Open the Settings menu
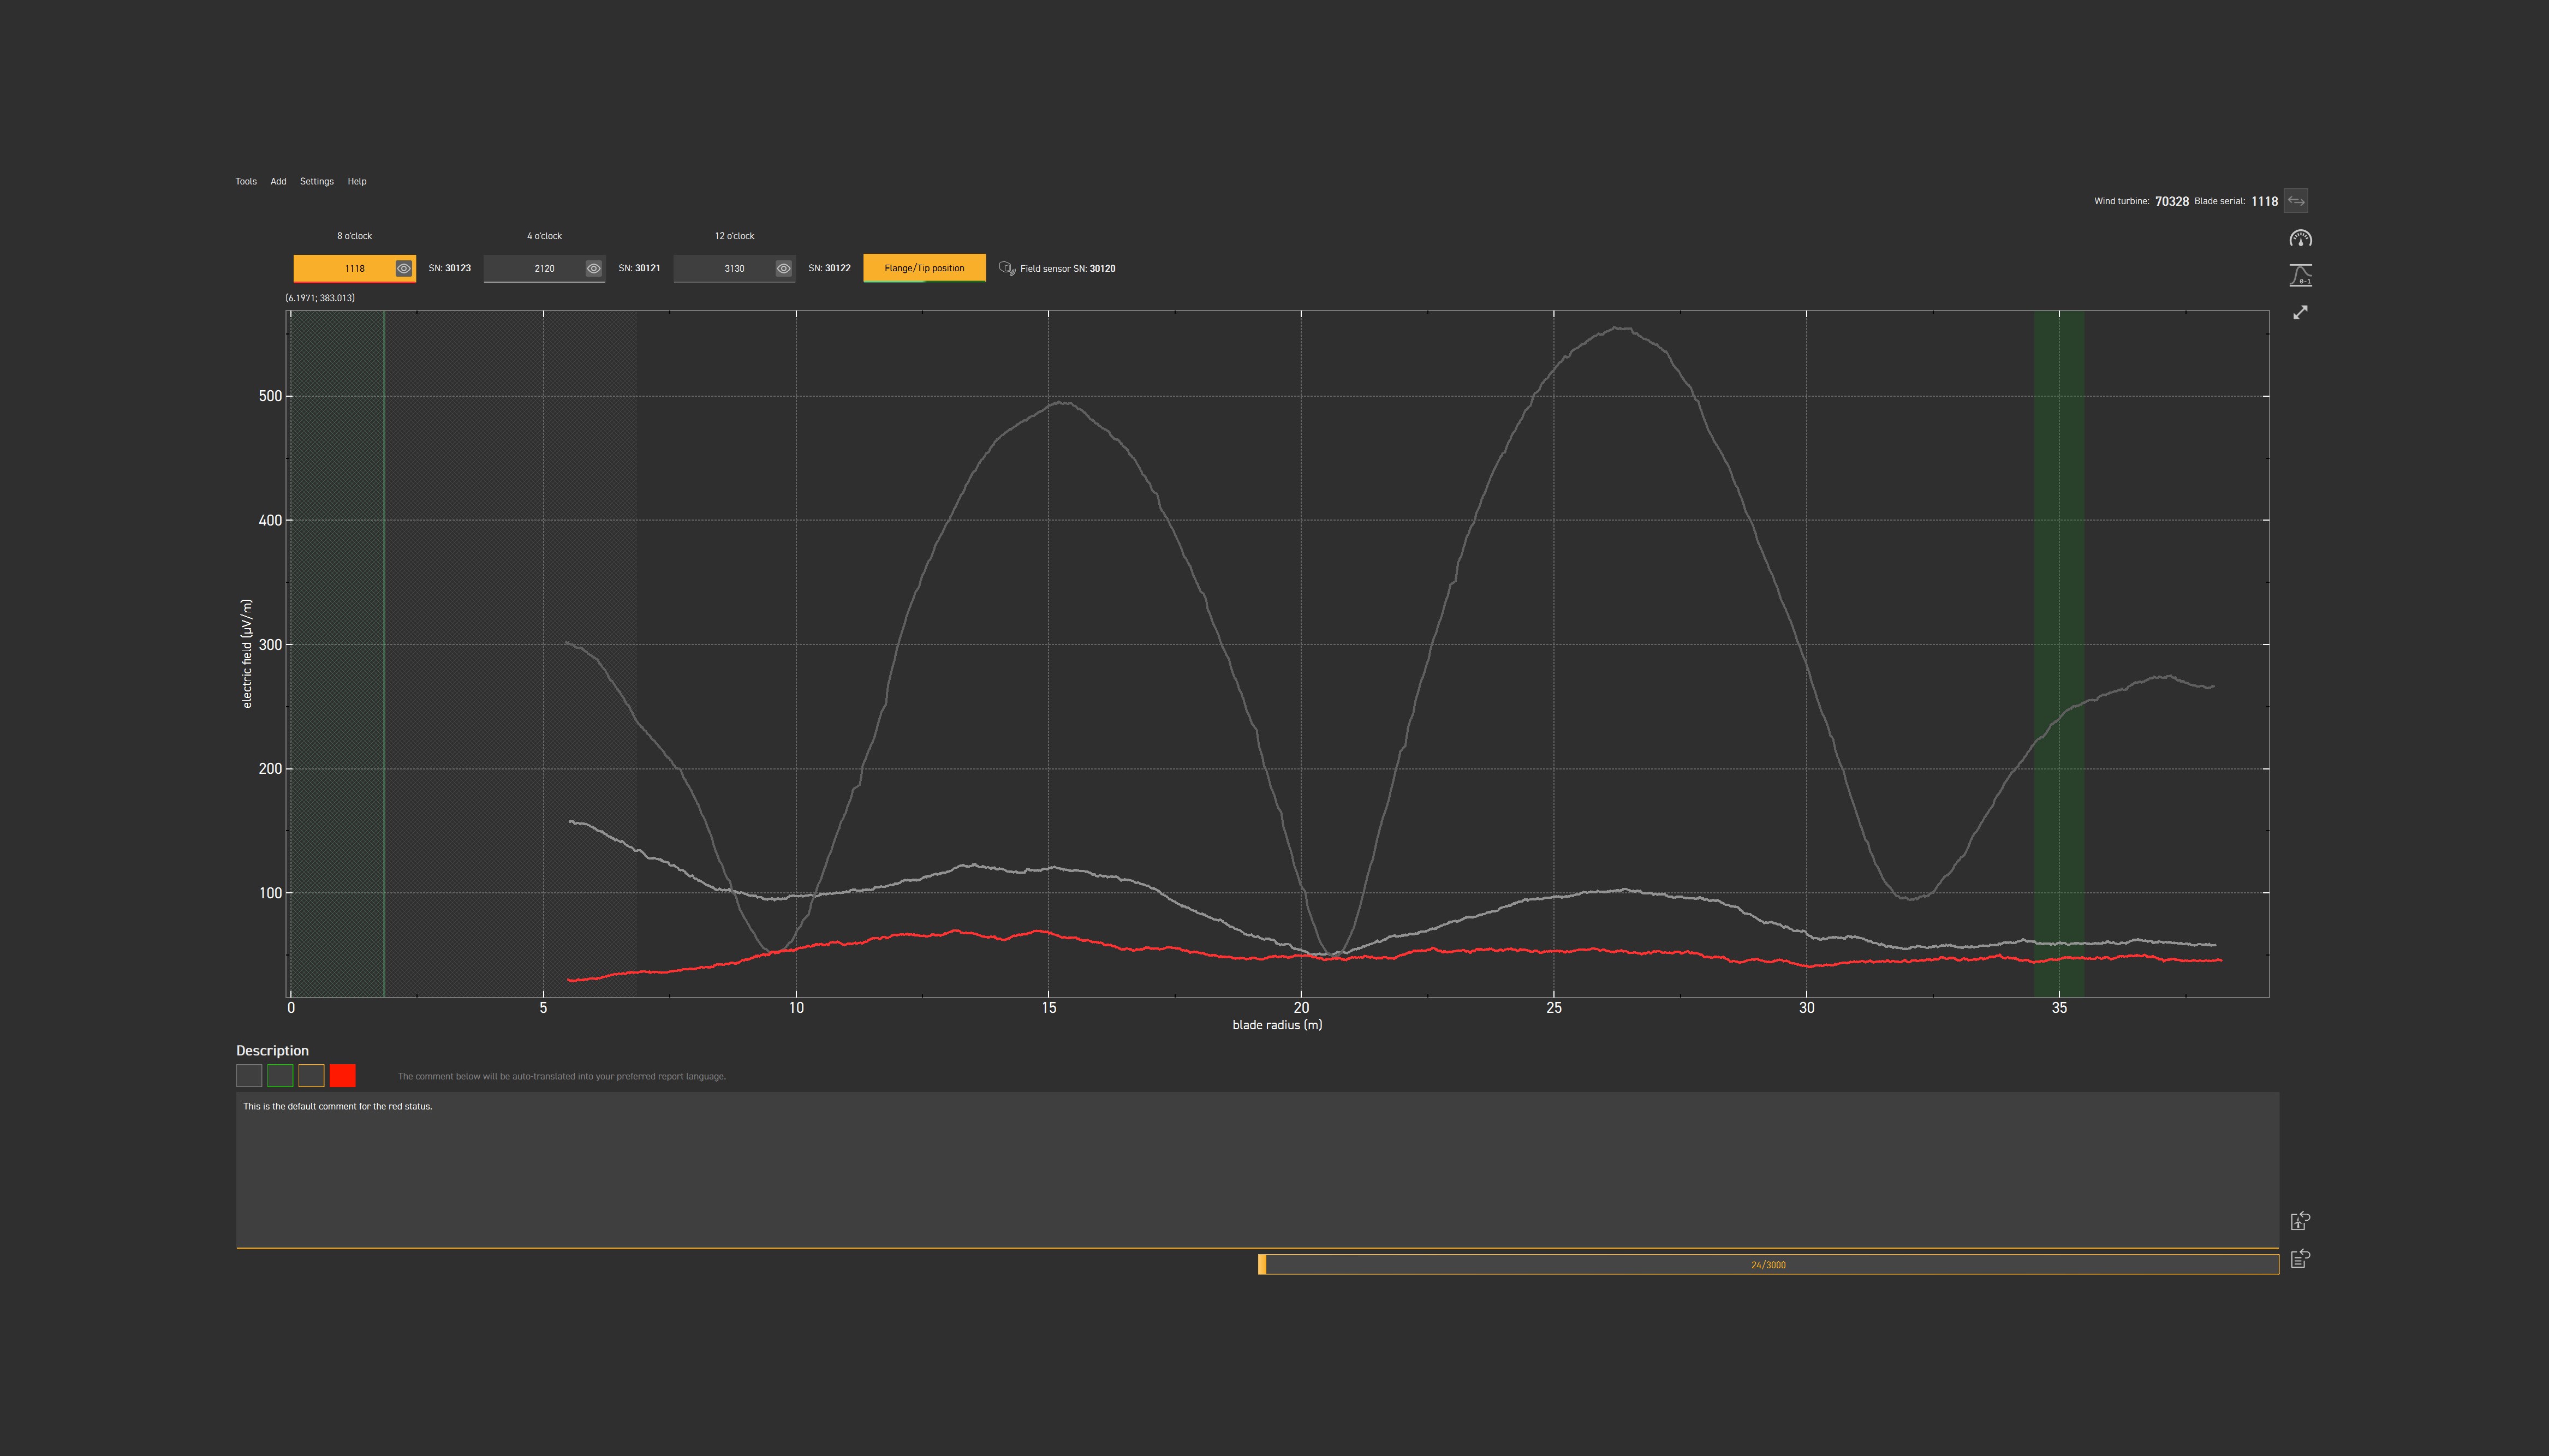The height and width of the screenshot is (1456, 2549). [316, 181]
